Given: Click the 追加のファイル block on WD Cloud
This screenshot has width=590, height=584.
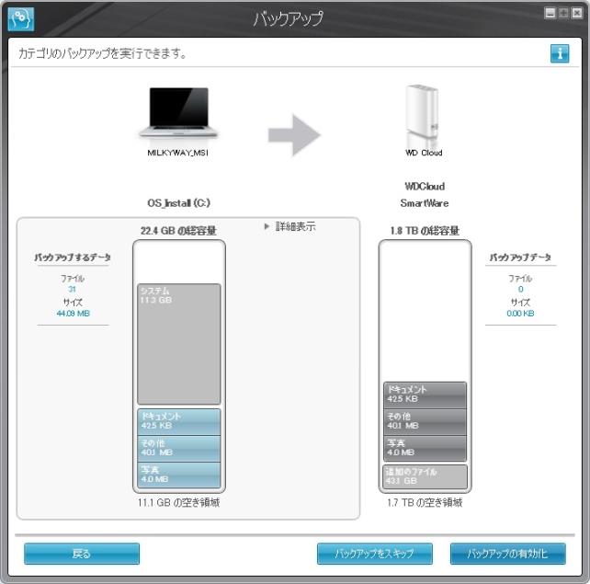Looking at the screenshot, I should 425,476.
